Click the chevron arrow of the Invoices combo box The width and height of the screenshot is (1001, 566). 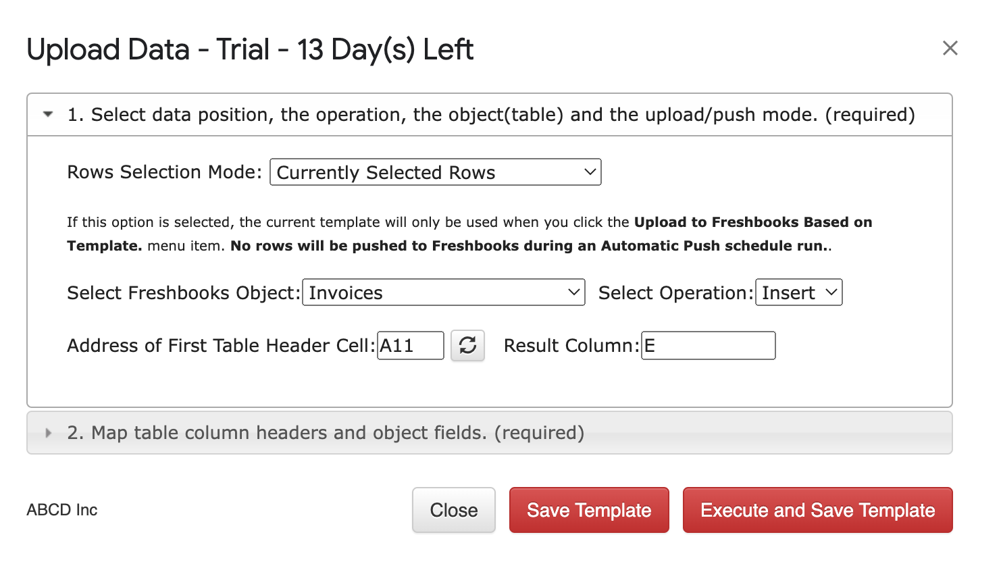(573, 292)
